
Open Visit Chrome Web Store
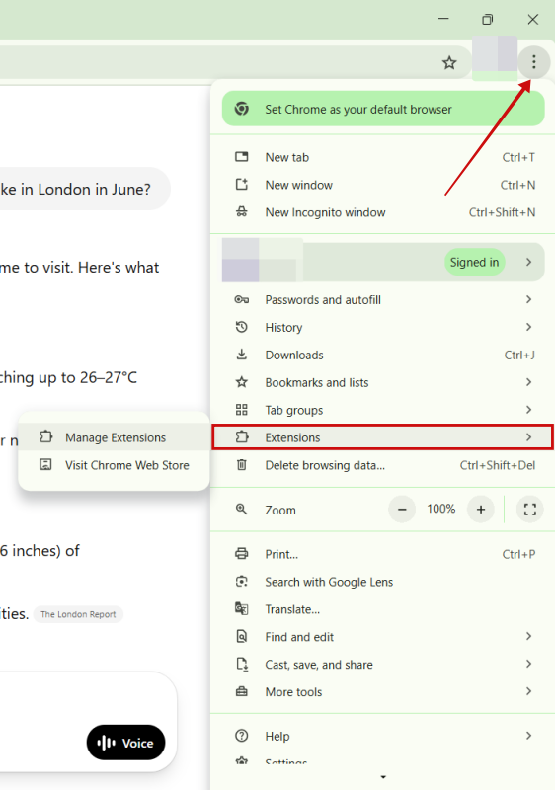[115, 465]
